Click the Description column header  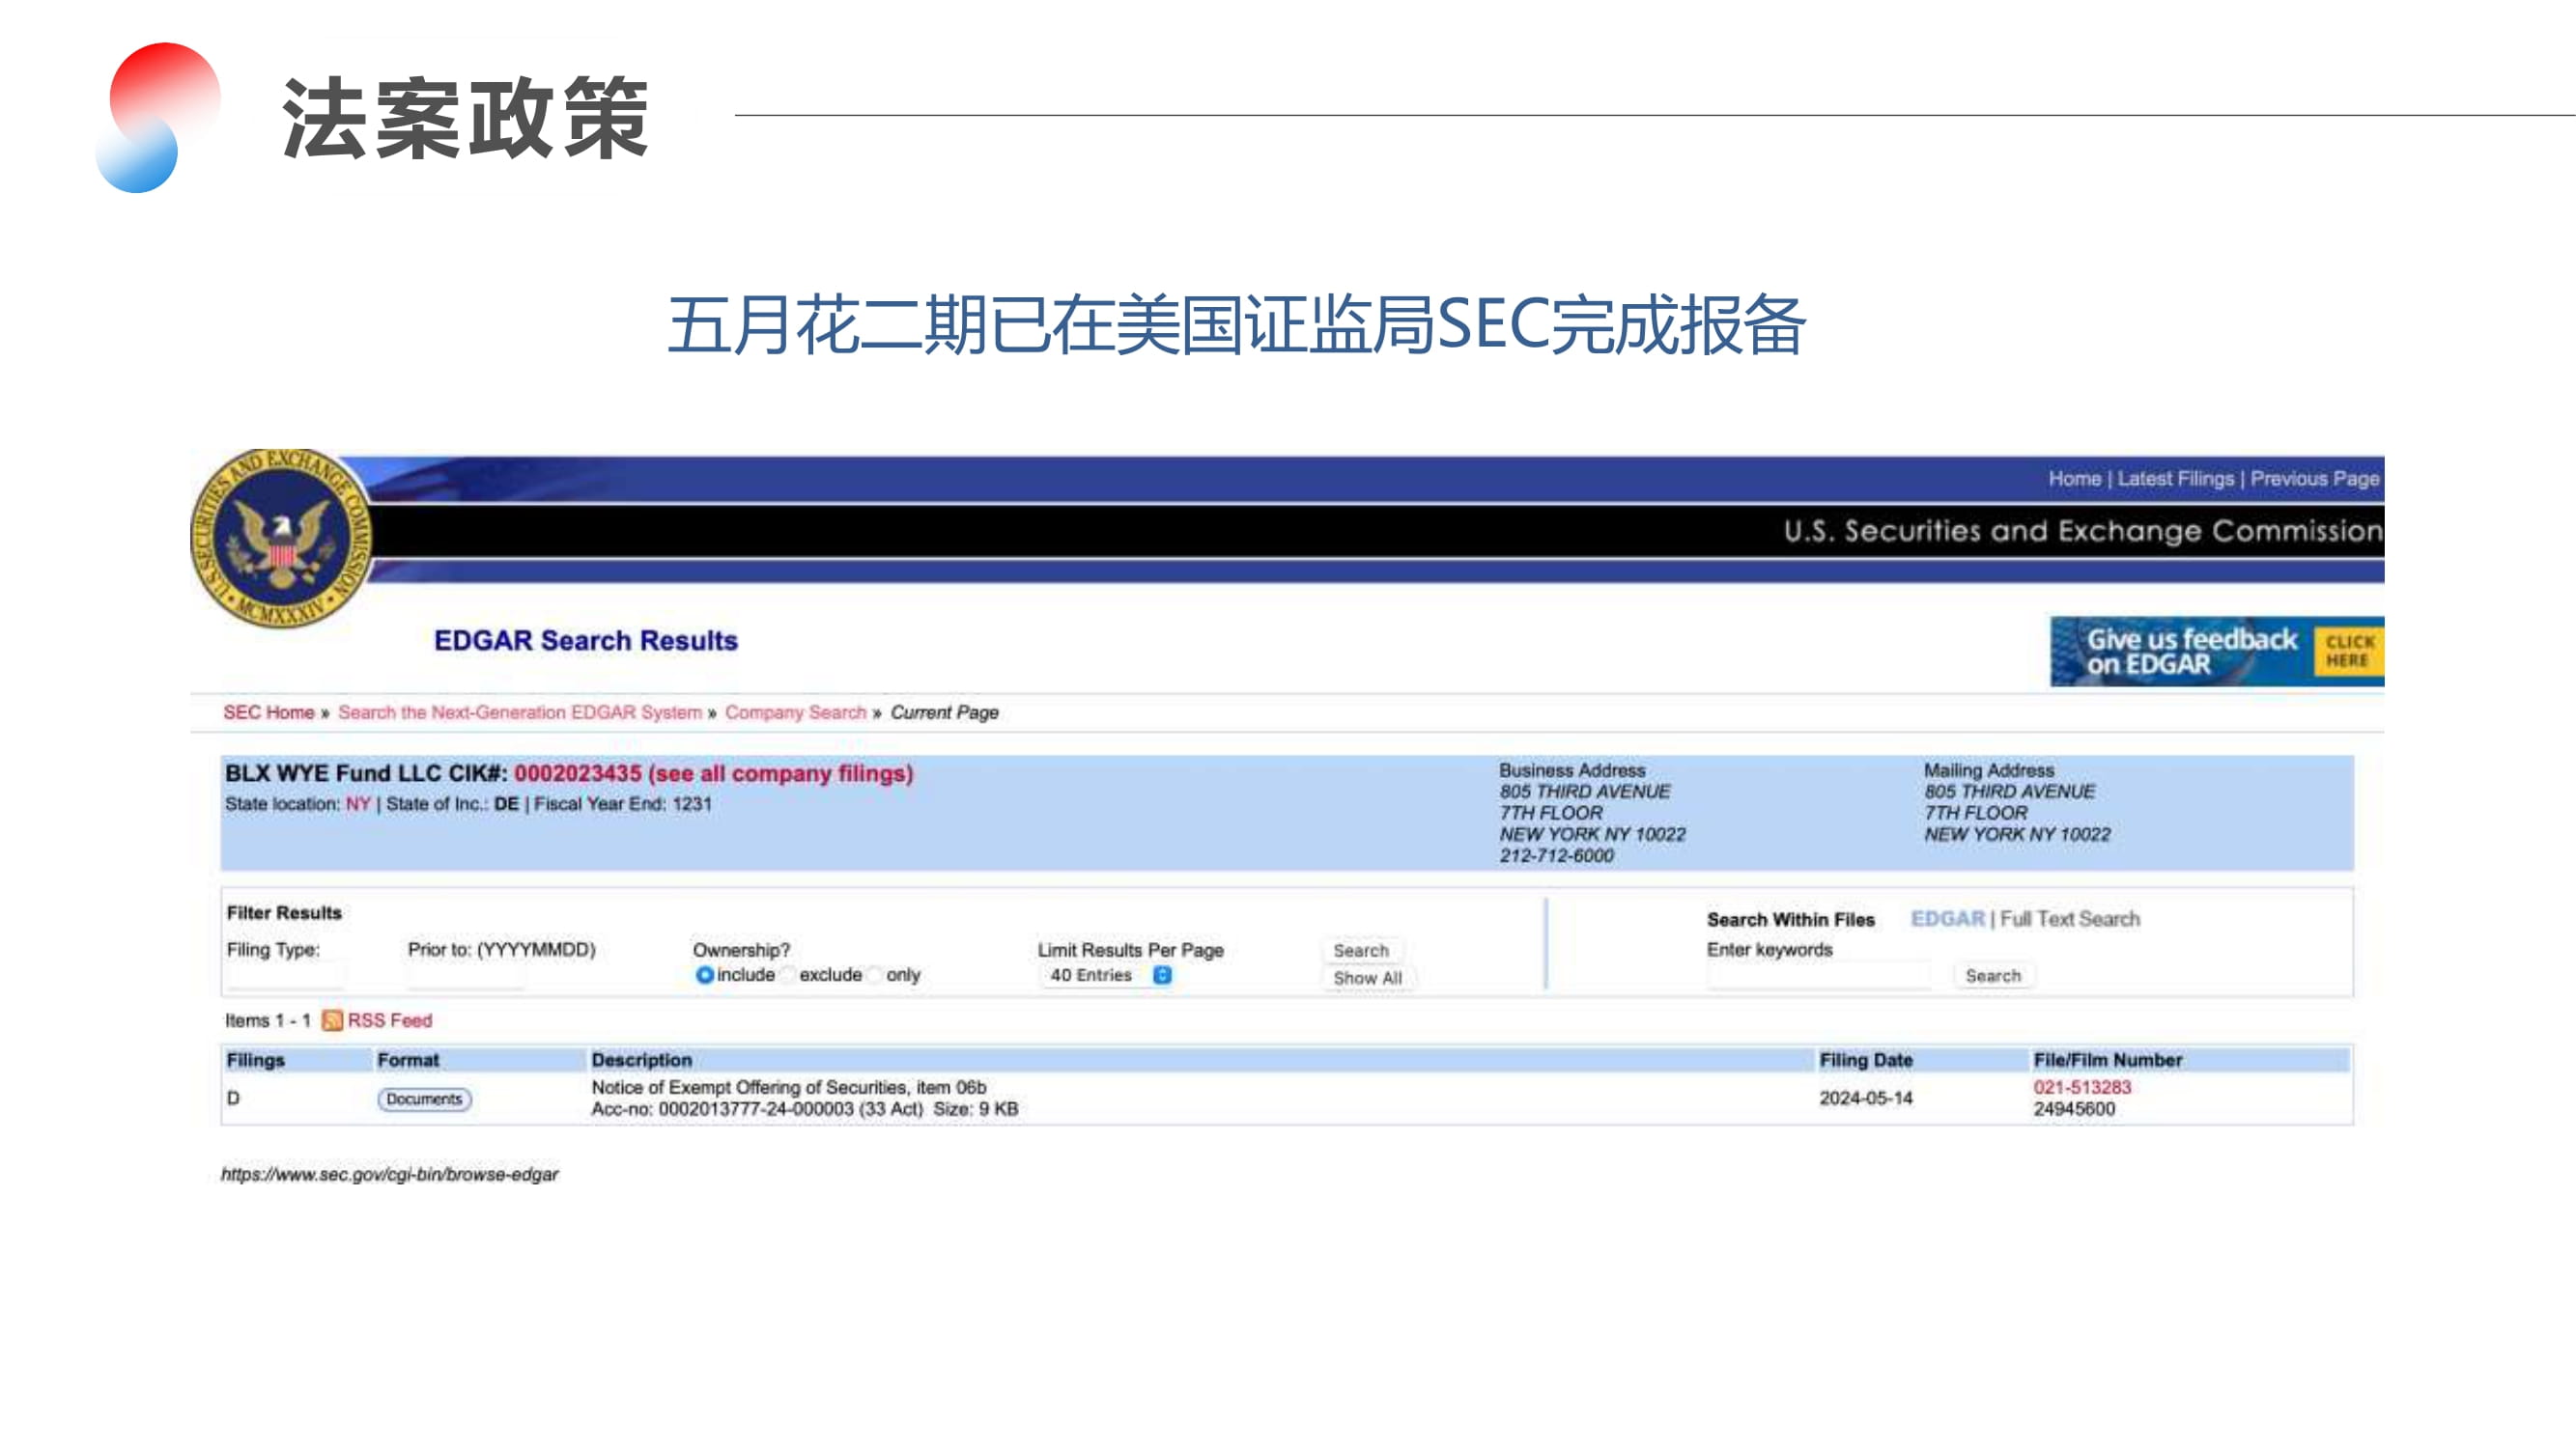click(x=641, y=1060)
